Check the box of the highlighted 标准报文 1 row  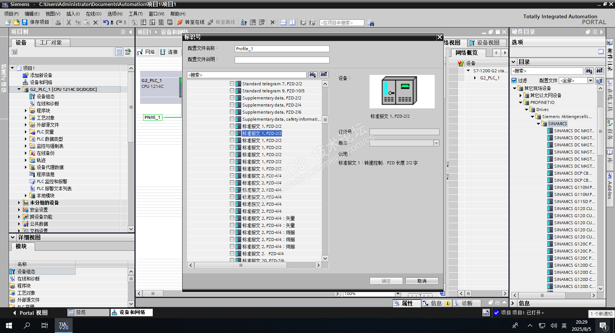(x=232, y=133)
